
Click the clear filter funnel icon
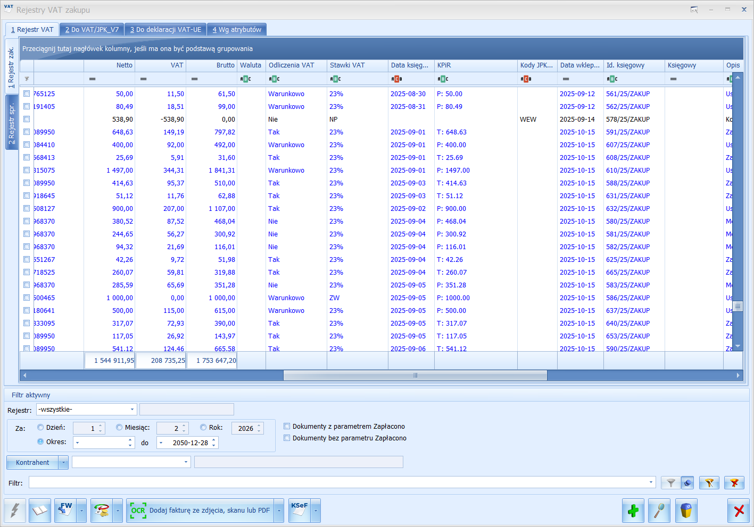pyautogui.click(x=734, y=483)
